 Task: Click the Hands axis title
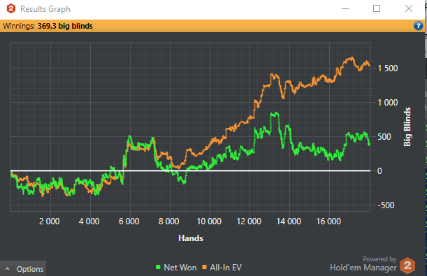[191, 238]
